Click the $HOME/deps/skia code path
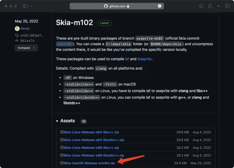234x168 pixels. [x=166, y=44]
